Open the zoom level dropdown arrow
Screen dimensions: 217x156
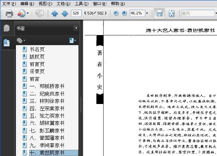coord(147,13)
